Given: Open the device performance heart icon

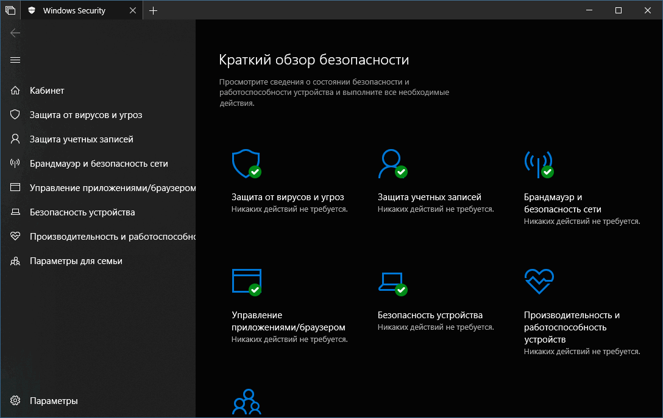Looking at the screenshot, I should pyautogui.click(x=539, y=281).
